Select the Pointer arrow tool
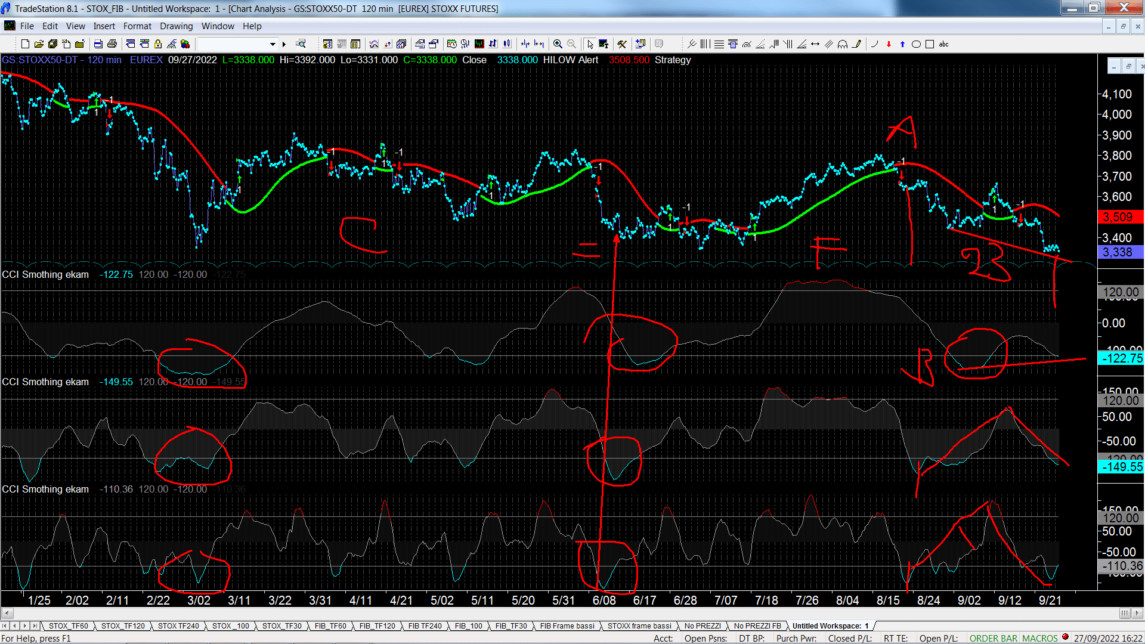 click(x=590, y=44)
